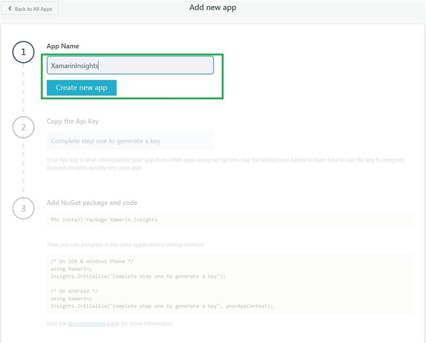Click the Create new app button
The image size is (426, 343).
pyautogui.click(x=81, y=88)
